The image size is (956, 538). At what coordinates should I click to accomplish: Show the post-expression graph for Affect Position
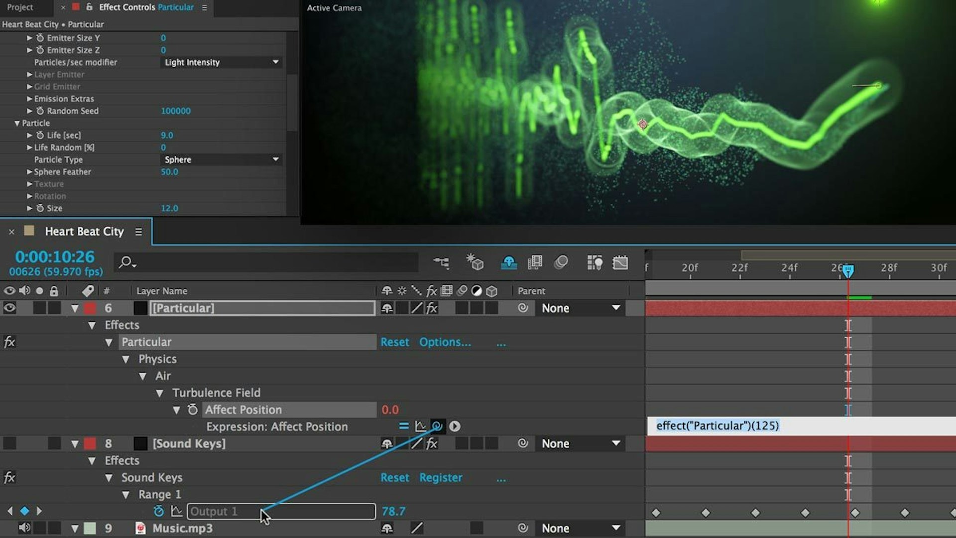click(x=421, y=426)
